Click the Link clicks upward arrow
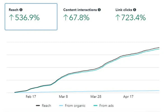Viewport: 168px width, 112px height. click(x=118, y=18)
